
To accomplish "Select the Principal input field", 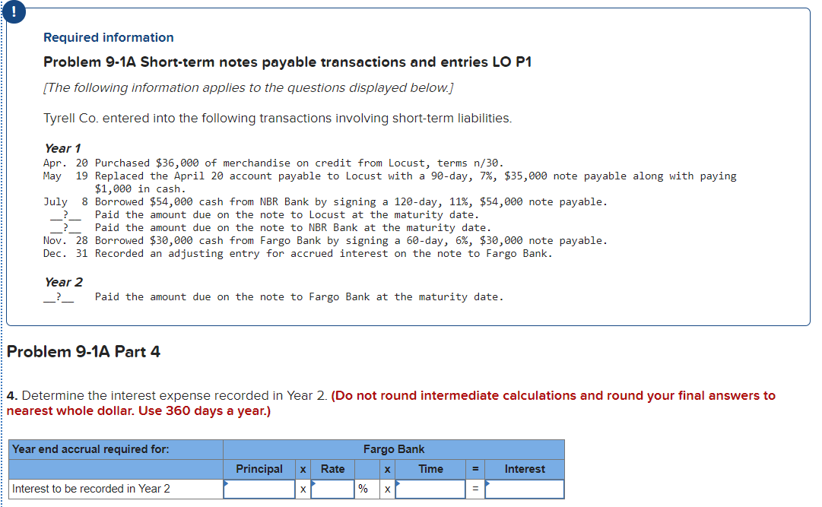I will pos(259,490).
